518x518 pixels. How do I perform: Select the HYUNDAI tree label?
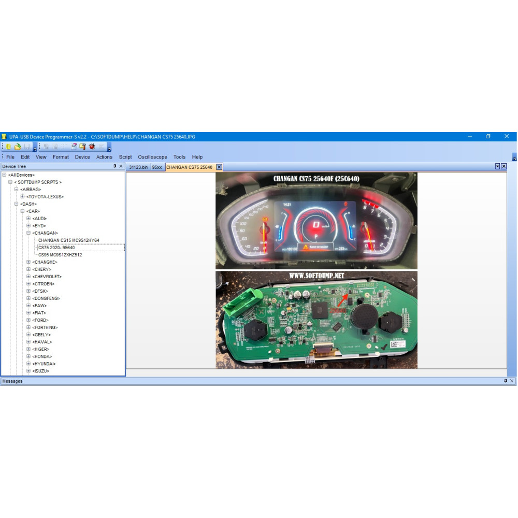coord(44,364)
